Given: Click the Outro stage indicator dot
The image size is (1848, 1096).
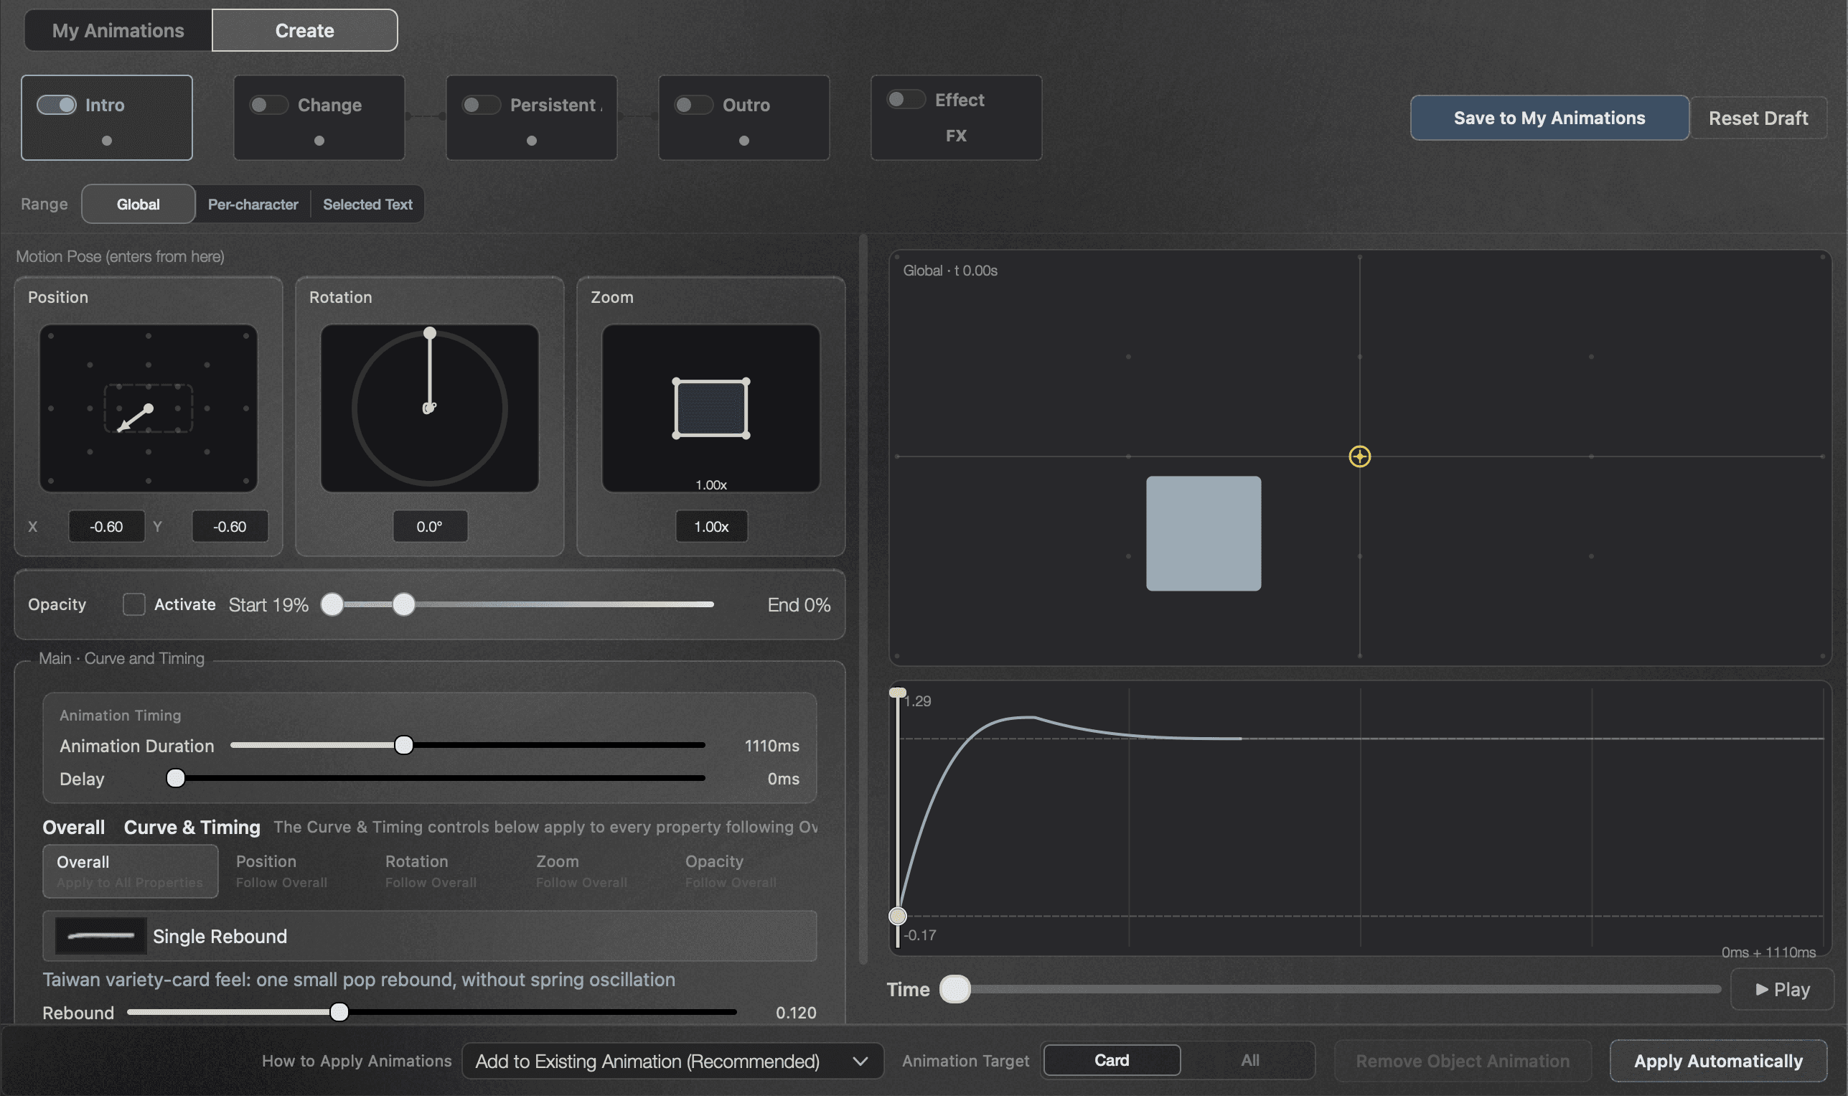Looking at the screenshot, I should click(x=744, y=141).
